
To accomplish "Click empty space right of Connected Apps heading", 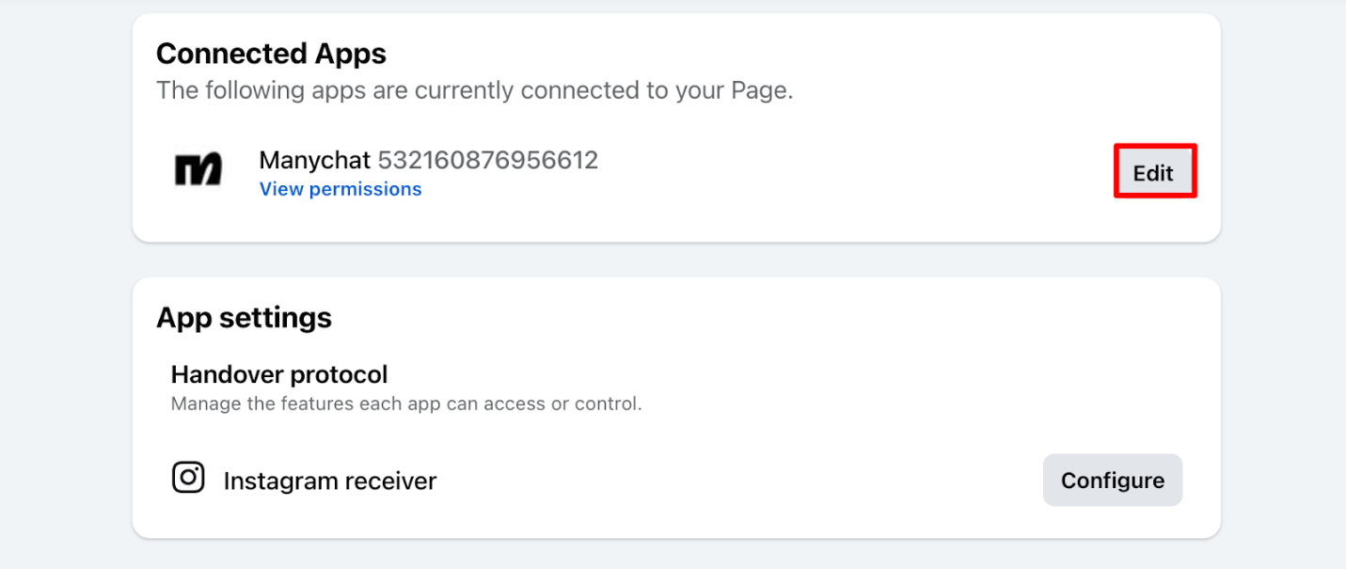I will 752,54.
